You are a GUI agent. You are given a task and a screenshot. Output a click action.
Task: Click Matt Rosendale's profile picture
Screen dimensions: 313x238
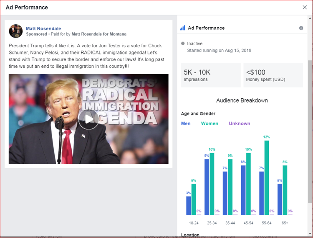pyautogui.click(x=16, y=31)
